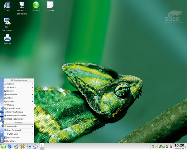This screenshot has width=187, height=150.
Task: Click the Show Desktop panel icon
Action: [16, 147]
